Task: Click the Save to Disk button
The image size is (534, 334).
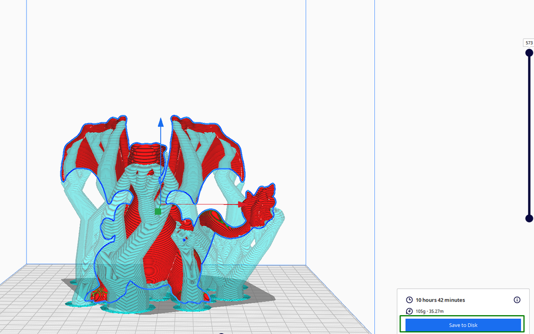Action: [x=462, y=324]
